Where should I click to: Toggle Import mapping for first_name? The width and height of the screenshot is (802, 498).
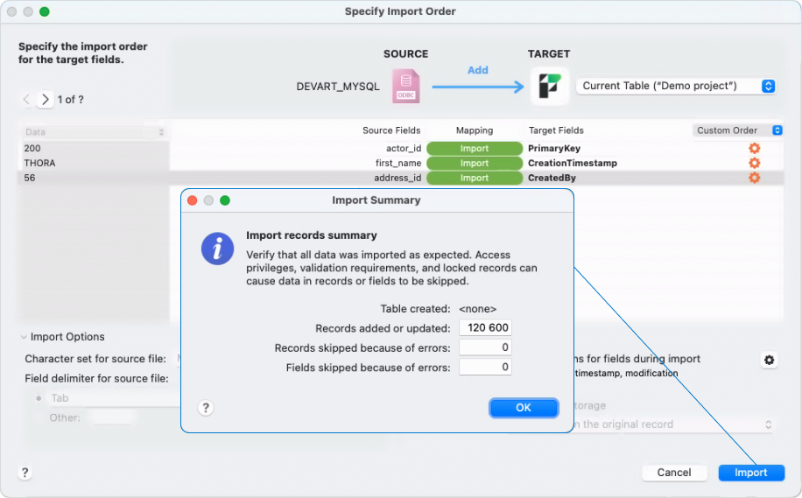pyautogui.click(x=475, y=163)
